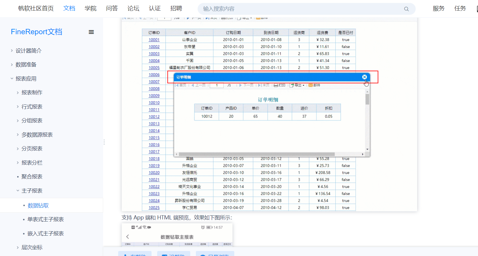Click the 是否已付 column header
Image resolution: width=478 pixels, height=256 pixels.
(346, 33)
